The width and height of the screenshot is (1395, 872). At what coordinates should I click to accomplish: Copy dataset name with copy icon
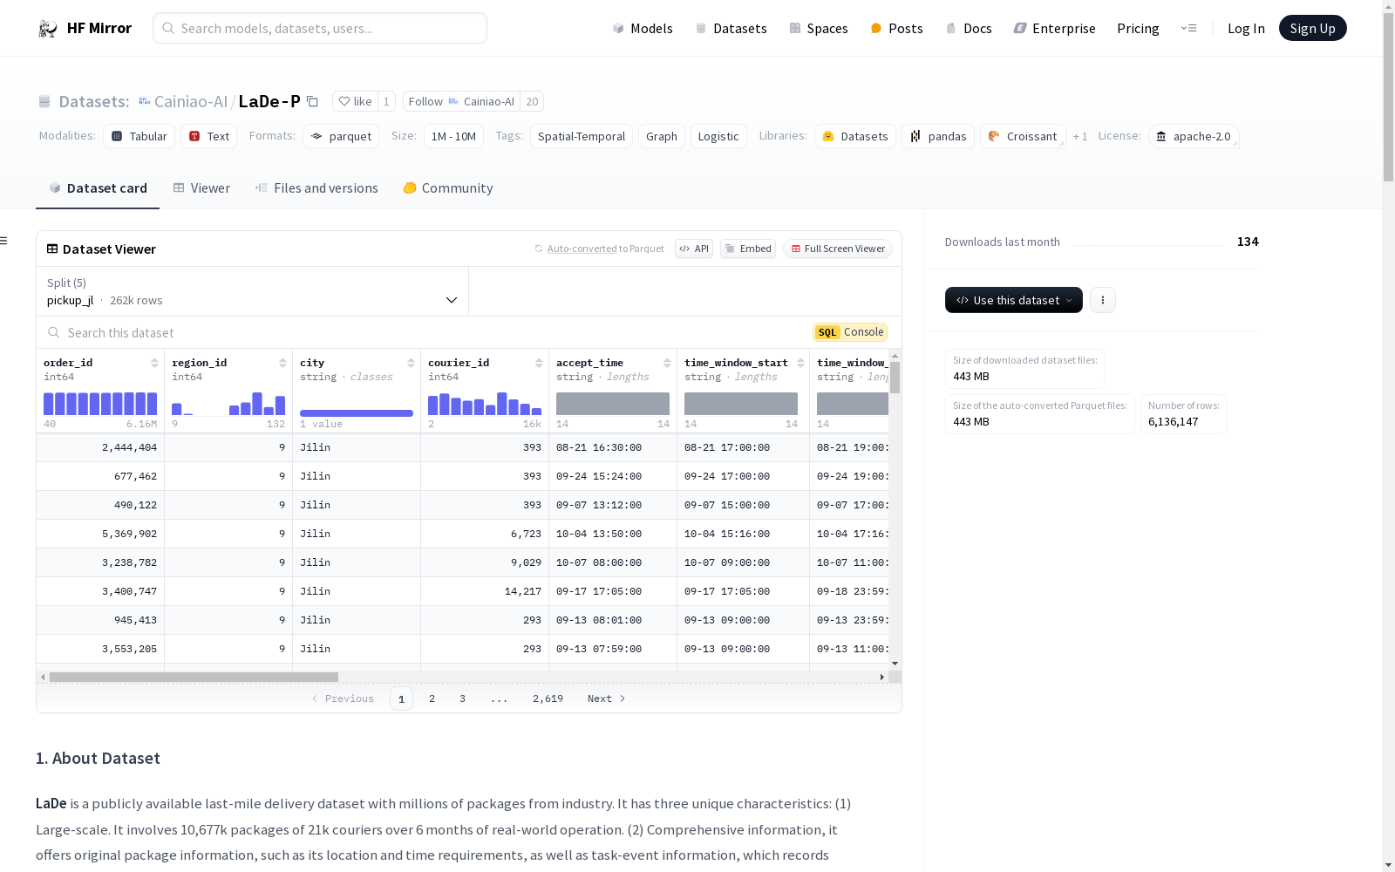click(312, 102)
